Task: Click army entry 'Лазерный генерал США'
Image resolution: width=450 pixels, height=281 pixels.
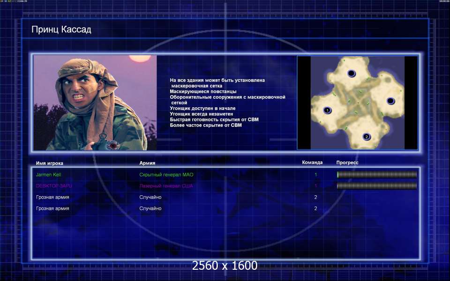Action: [x=166, y=186]
